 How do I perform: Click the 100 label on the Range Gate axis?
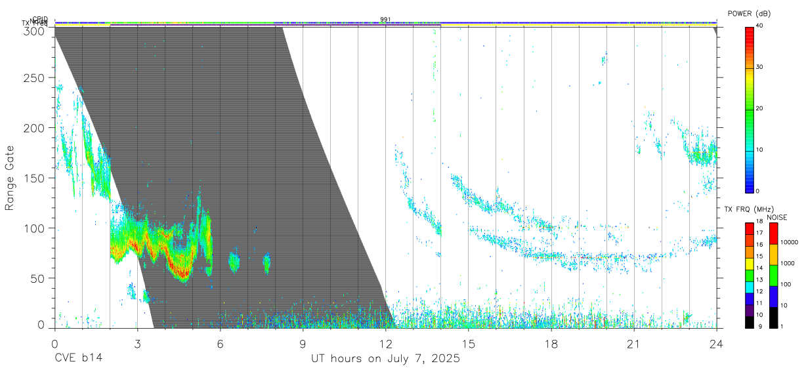[35, 228]
